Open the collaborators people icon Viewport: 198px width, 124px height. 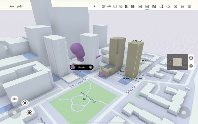[x=109, y=6]
